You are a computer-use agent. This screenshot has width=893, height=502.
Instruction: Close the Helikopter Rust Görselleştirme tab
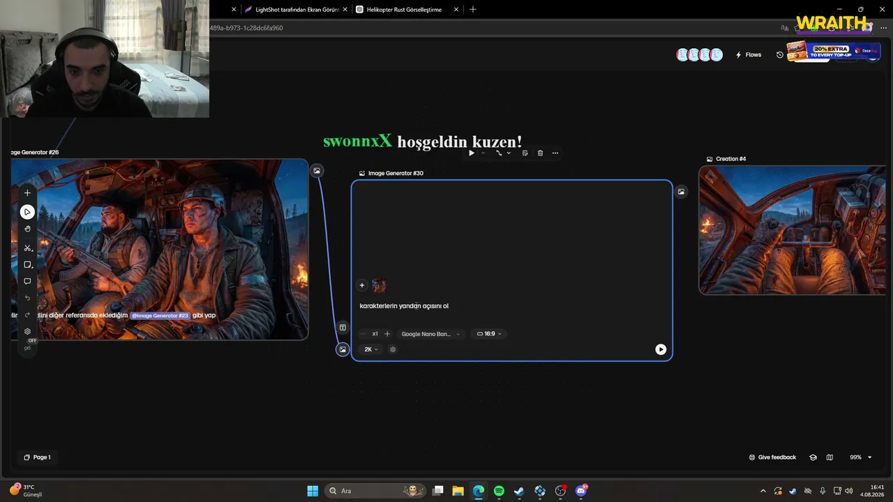(x=457, y=10)
